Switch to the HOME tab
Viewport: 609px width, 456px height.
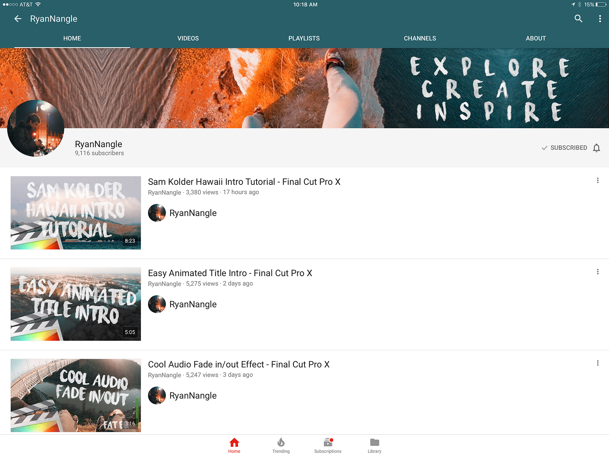click(x=72, y=38)
